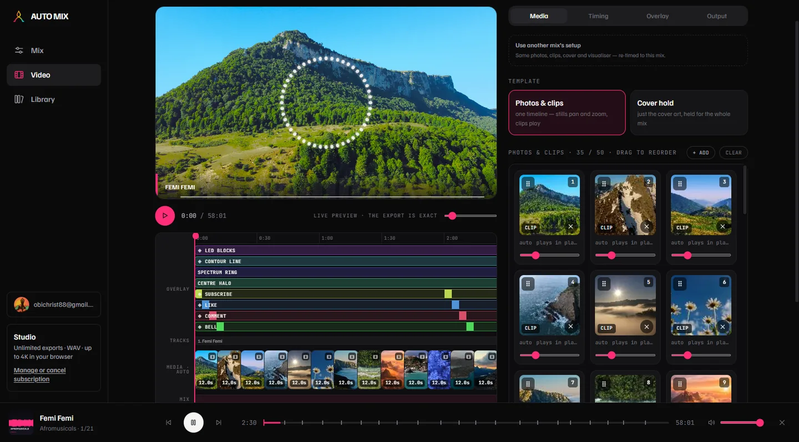Select the Cover hold template
This screenshot has height=442, width=799.
pyautogui.click(x=689, y=113)
